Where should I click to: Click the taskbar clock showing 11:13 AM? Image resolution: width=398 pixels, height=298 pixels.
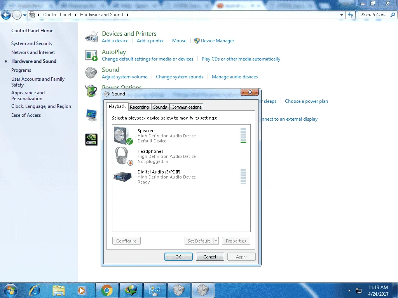(x=378, y=288)
